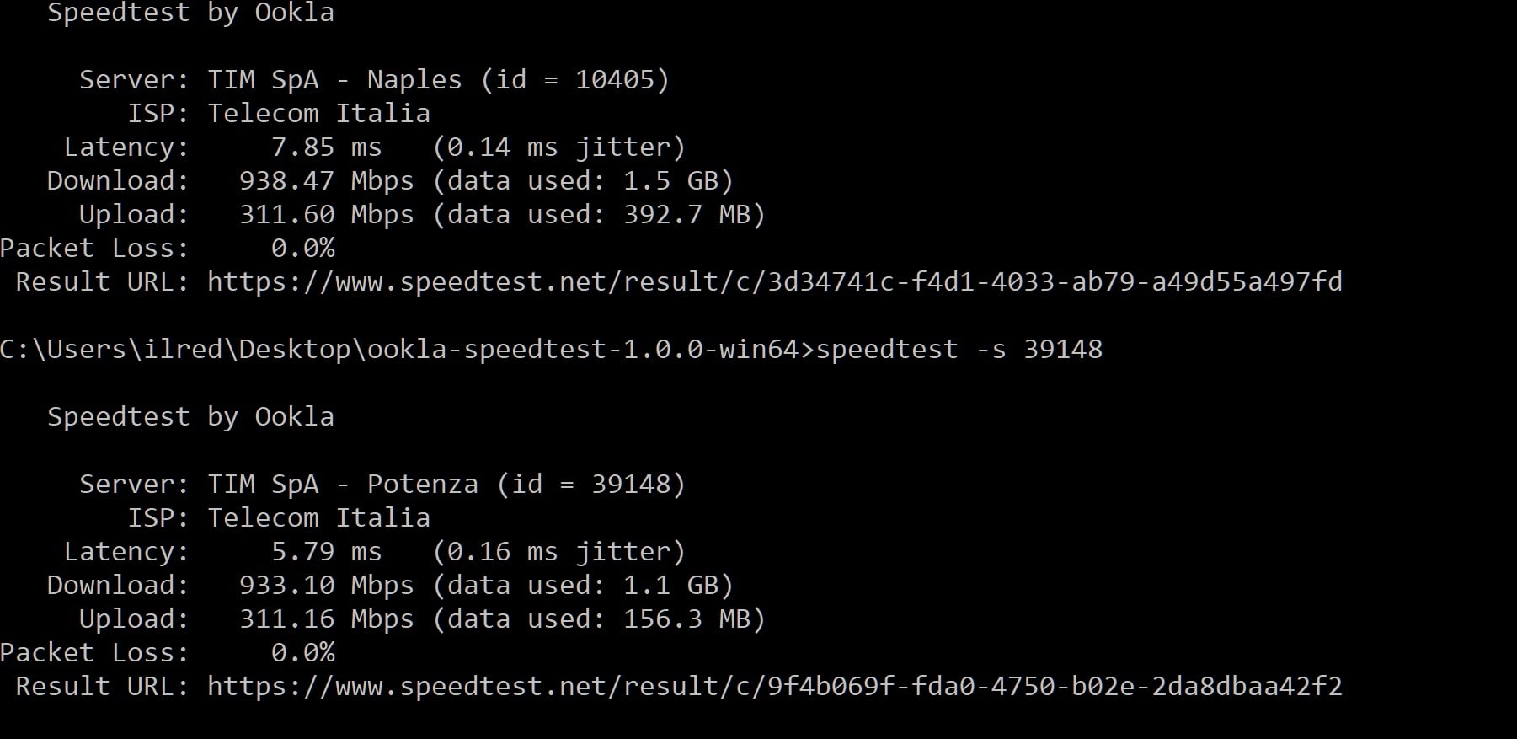Open the Naples test result URL
This screenshot has width=1517, height=739.
[774, 282]
